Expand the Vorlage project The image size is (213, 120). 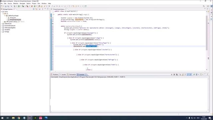click(1, 32)
